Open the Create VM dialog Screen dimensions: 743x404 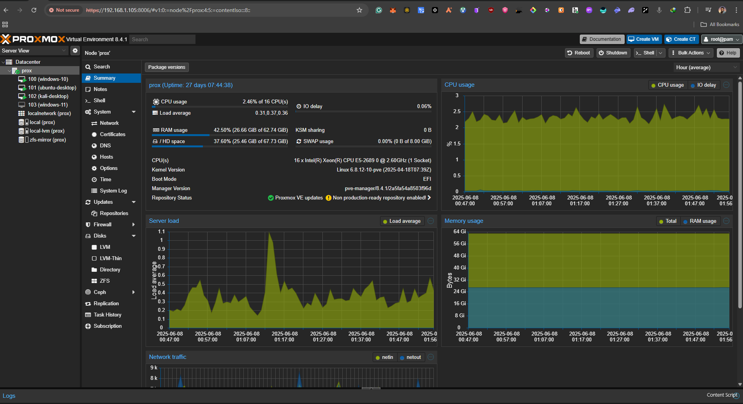coord(643,39)
